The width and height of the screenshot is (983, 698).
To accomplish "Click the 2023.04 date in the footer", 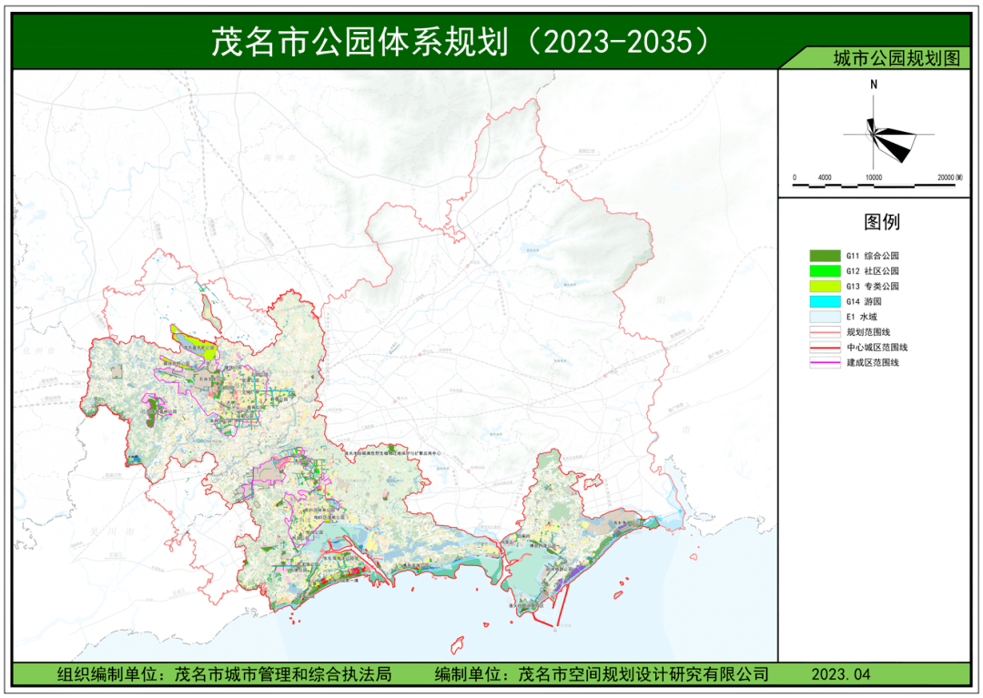I will click(x=841, y=674).
